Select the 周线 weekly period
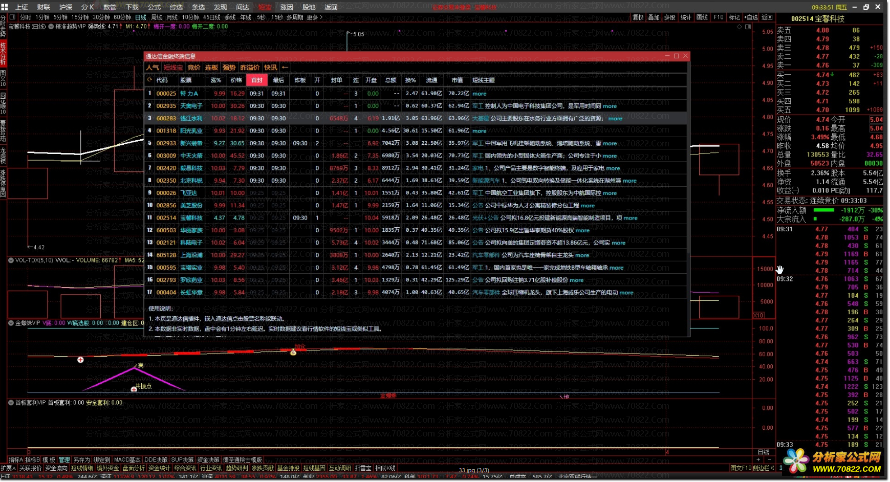 157,17
